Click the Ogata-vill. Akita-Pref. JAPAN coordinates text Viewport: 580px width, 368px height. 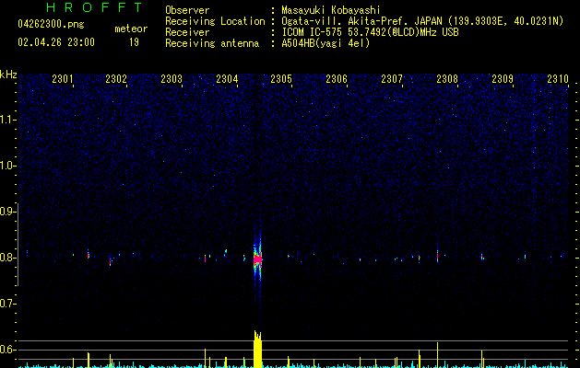422,22
